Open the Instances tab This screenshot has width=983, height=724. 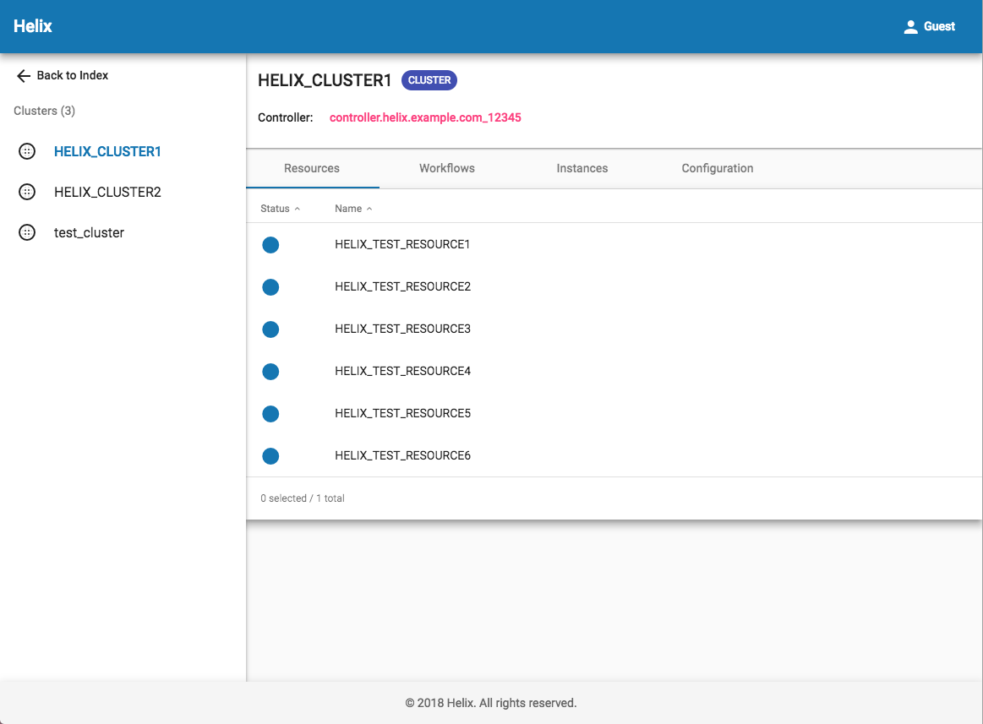(x=582, y=168)
